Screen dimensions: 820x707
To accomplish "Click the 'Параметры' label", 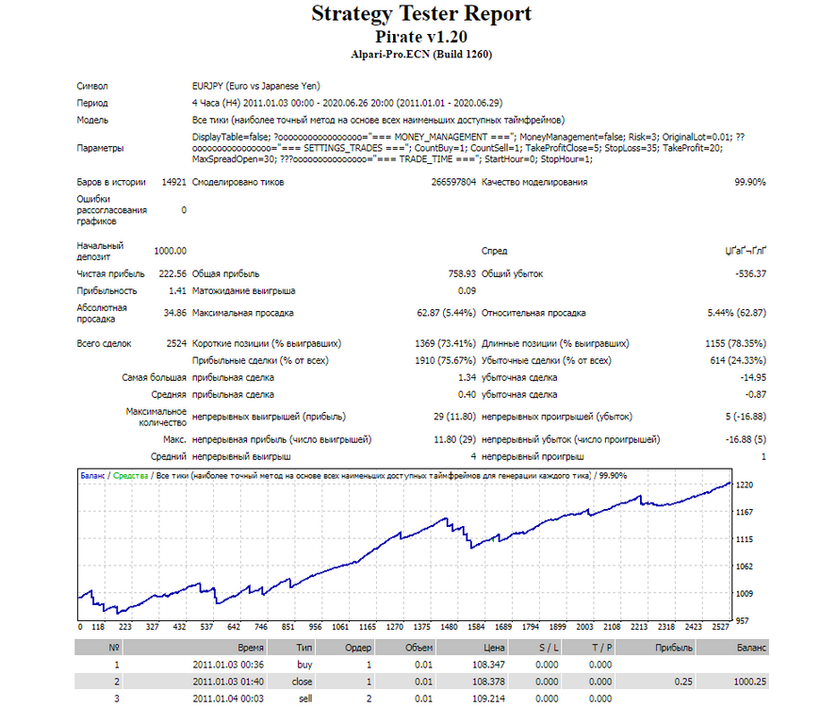I will point(100,148).
